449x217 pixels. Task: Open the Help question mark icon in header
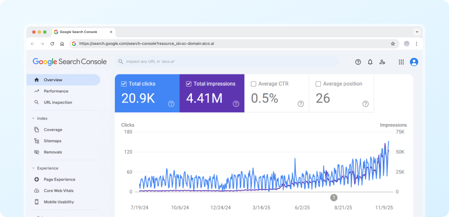point(358,62)
